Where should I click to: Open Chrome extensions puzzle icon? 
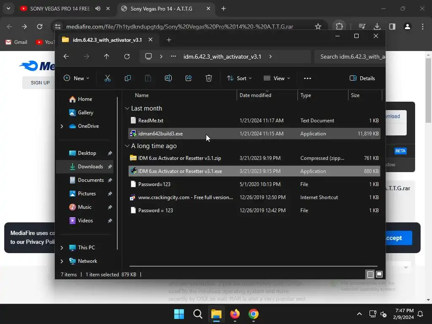(340, 27)
